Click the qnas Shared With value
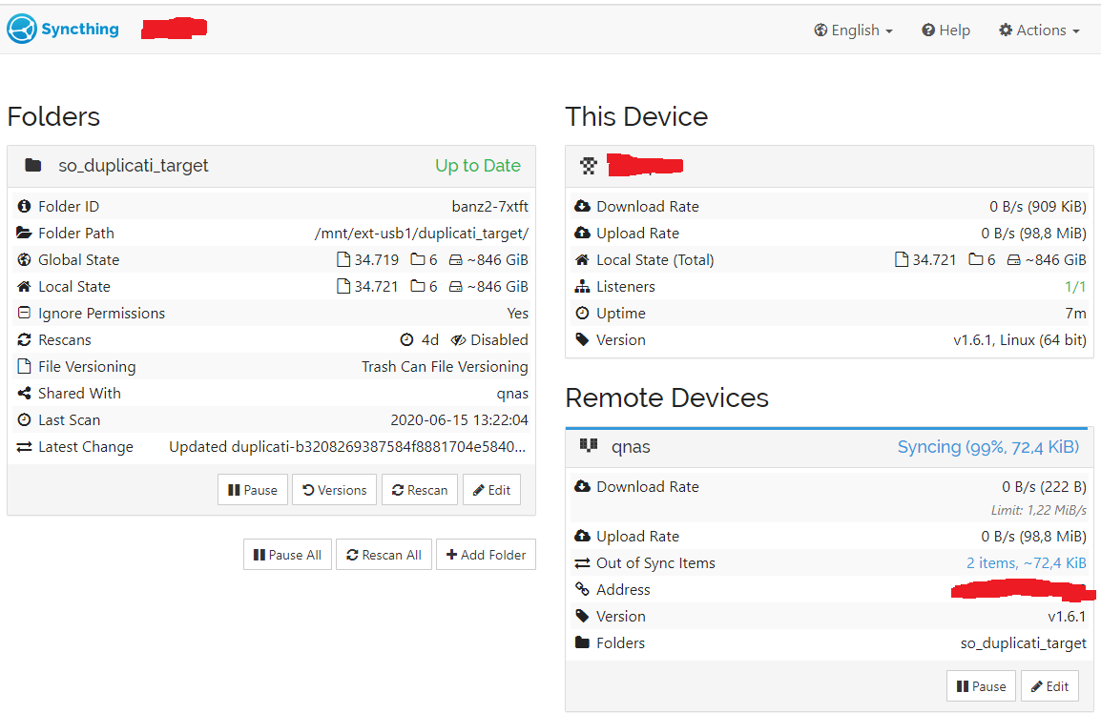Image resolution: width=1101 pixels, height=713 pixels. point(512,394)
